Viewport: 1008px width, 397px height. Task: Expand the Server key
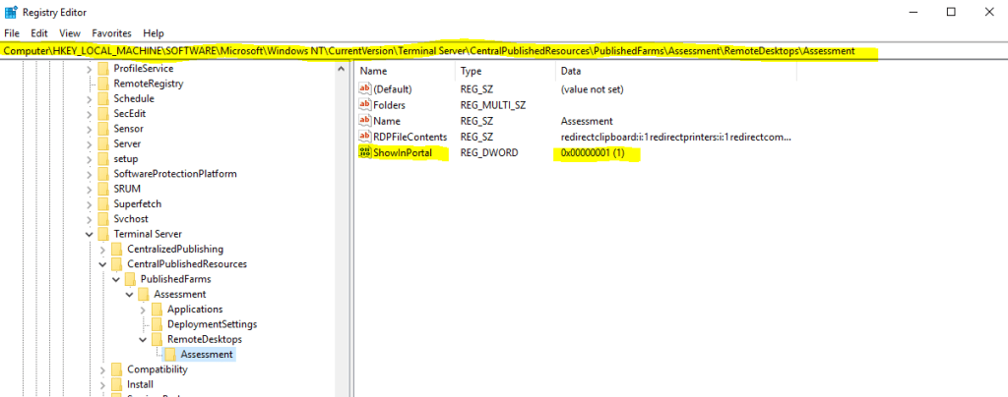[90, 143]
